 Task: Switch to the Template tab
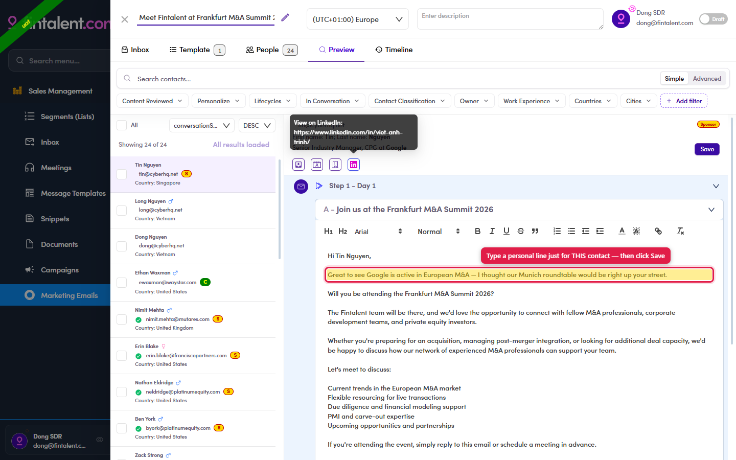point(197,50)
